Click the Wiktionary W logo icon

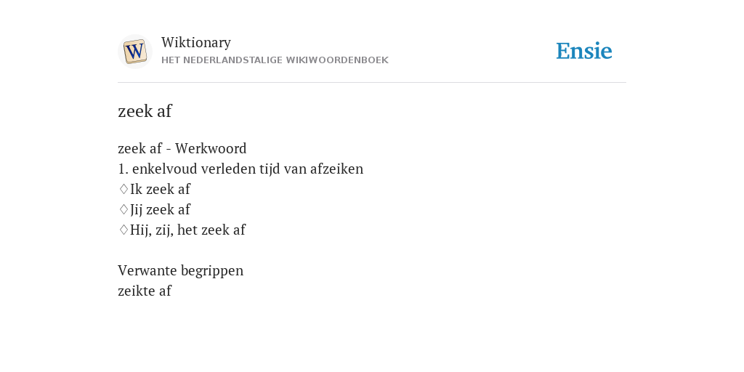134,52
